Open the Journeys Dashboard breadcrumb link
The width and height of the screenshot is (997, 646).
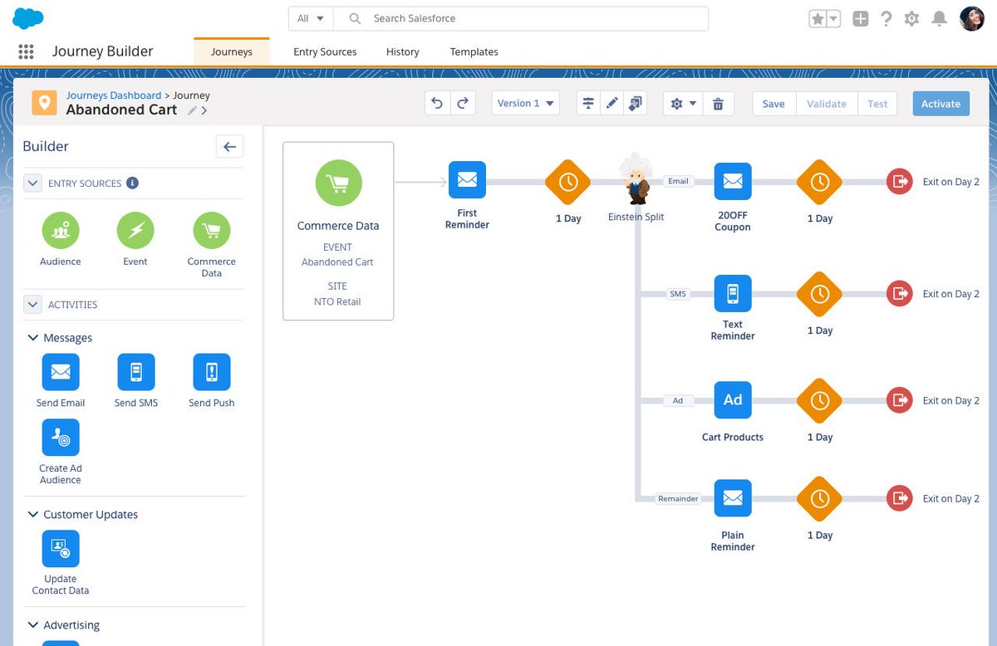pyautogui.click(x=114, y=95)
